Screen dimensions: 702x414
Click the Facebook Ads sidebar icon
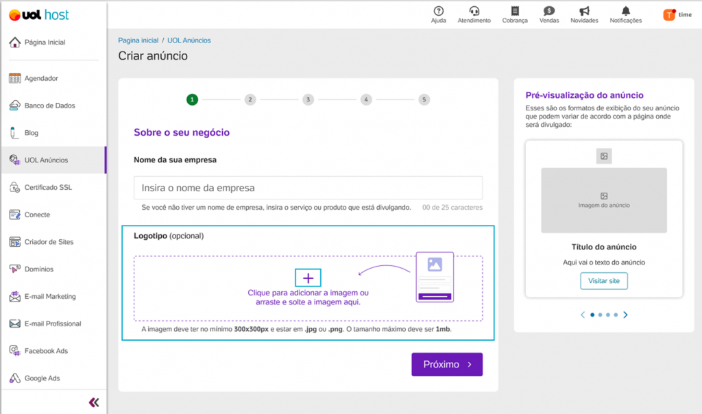[15, 351]
